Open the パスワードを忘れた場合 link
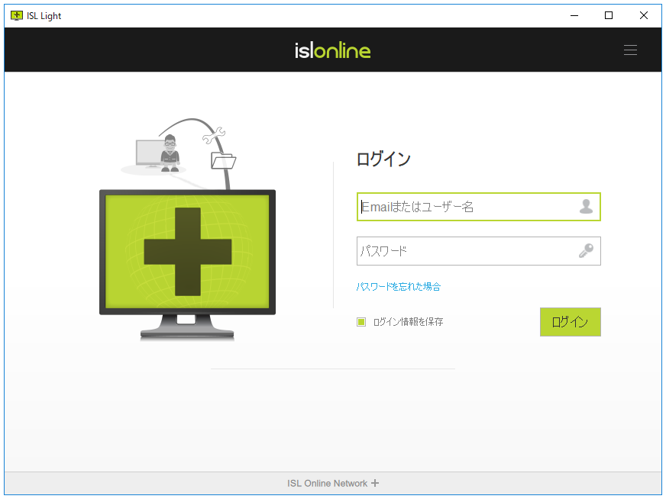Image resolution: width=666 pixels, height=499 pixels. [399, 287]
